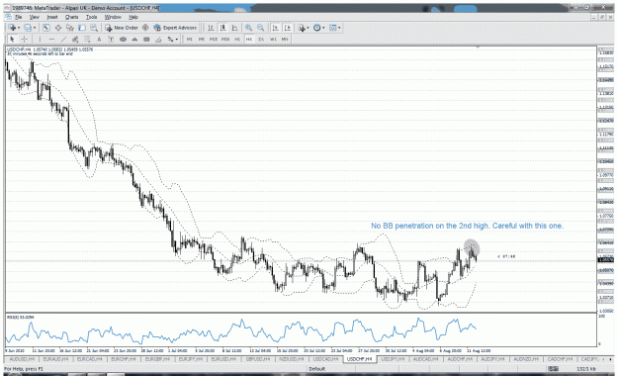Select the Text (A) tool
Image resolution: width=618 pixels, height=376 pixels.
click(99, 39)
